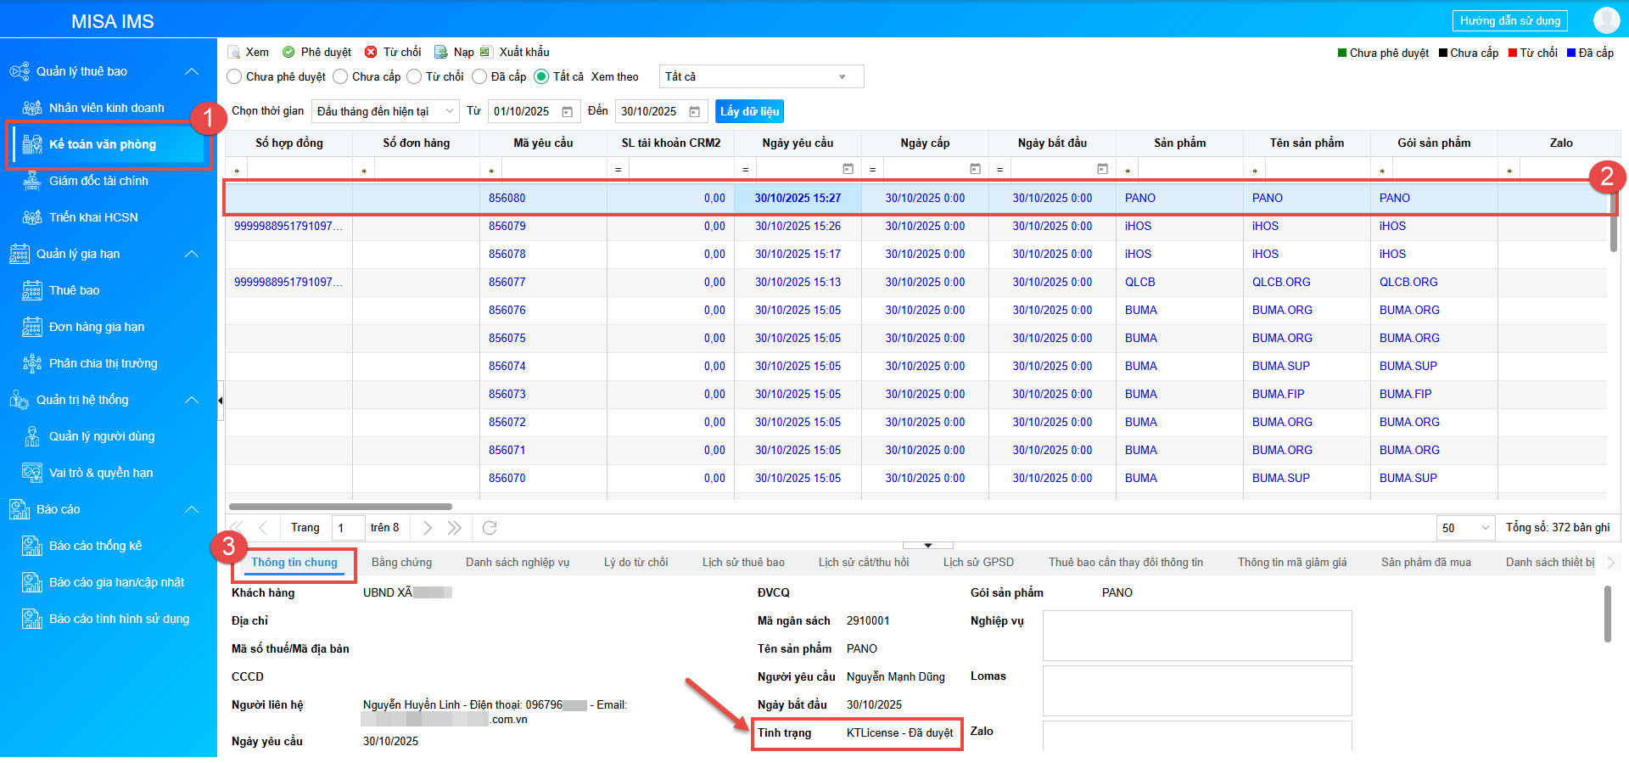Viewport: 1629px width, 763px height.
Task: Select the Từ chối radio filter
Action: 414,77
